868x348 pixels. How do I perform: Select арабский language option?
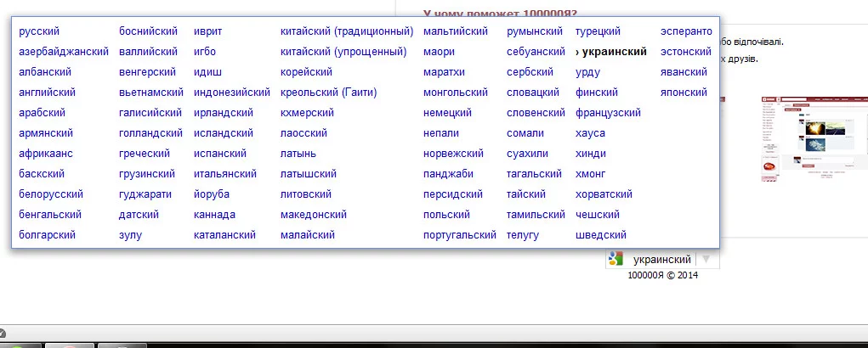point(42,113)
